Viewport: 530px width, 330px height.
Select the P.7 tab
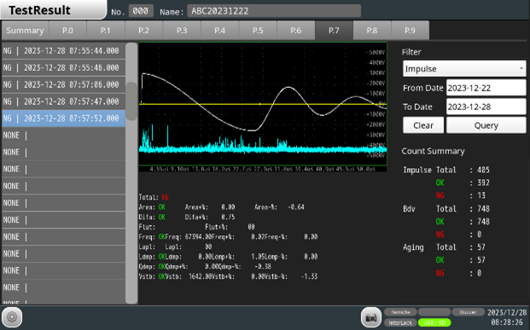pyautogui.click(x=334, y=31)
